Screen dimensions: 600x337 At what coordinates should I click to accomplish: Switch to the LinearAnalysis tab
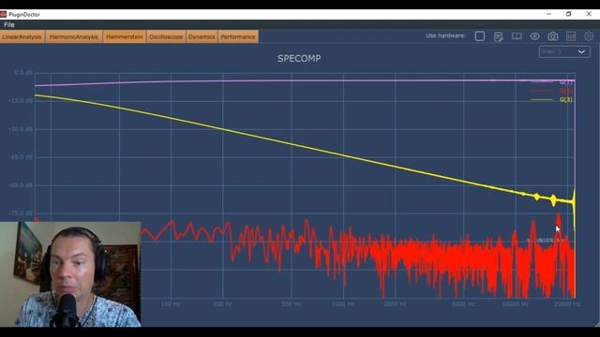pos(22,37)
